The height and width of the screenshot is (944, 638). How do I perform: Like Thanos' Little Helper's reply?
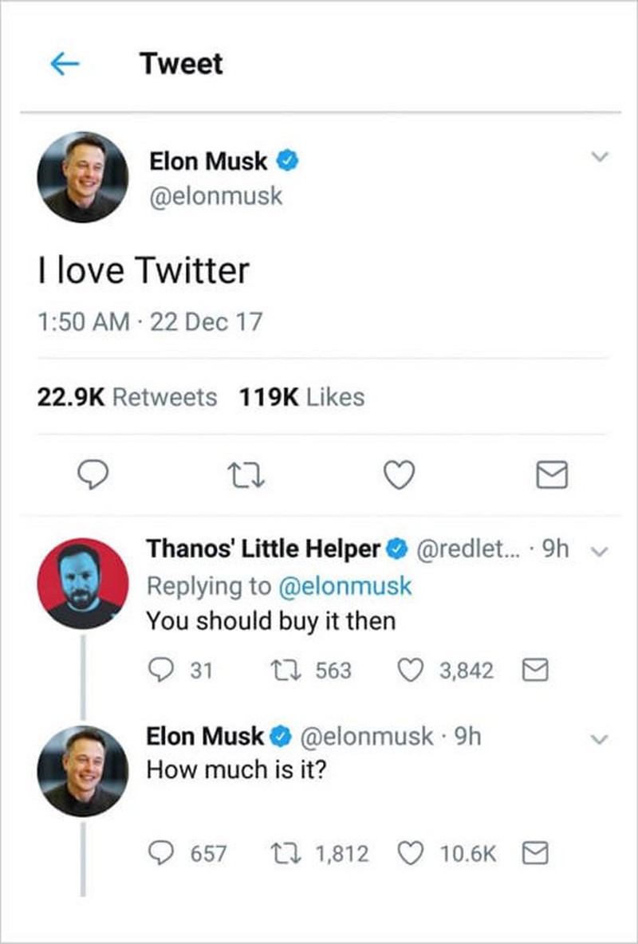point(411,670)
